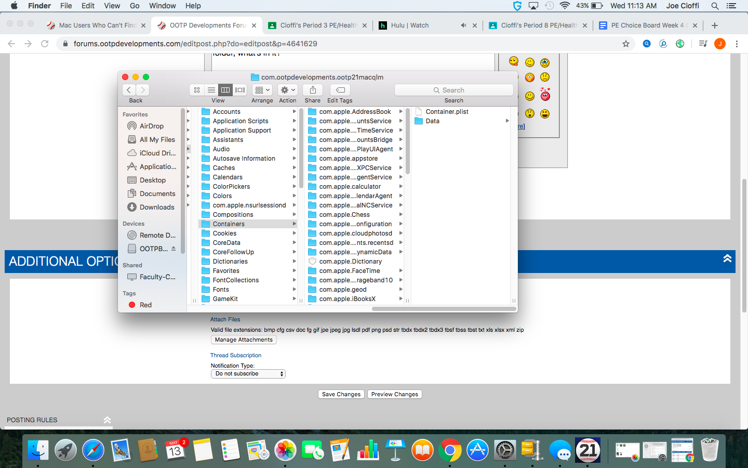Open the Arrange dropdown
This screenshot has height=468, width=748.
[262, 90]
